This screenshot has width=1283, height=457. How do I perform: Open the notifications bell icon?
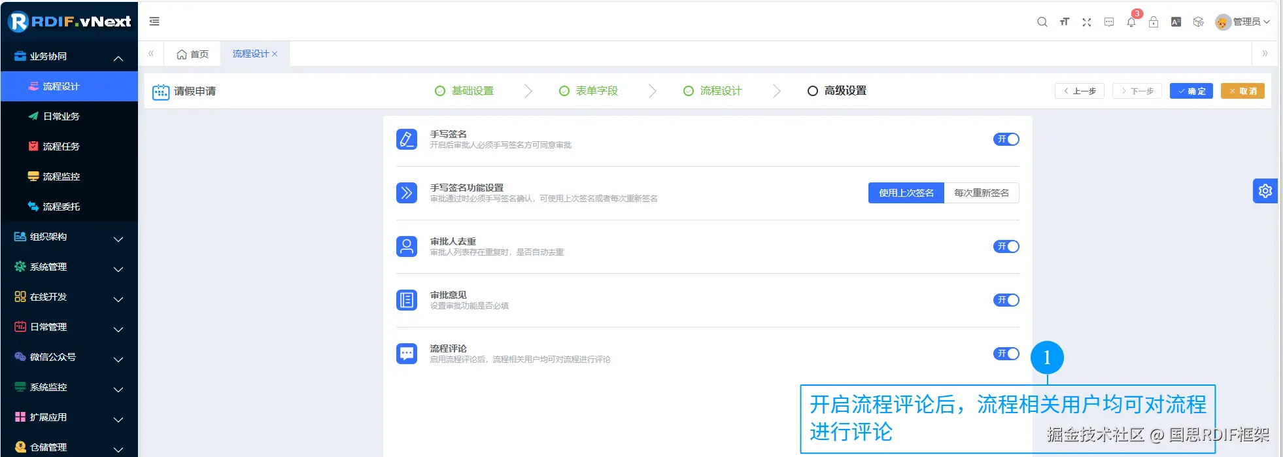click(x=1131, y=22)
